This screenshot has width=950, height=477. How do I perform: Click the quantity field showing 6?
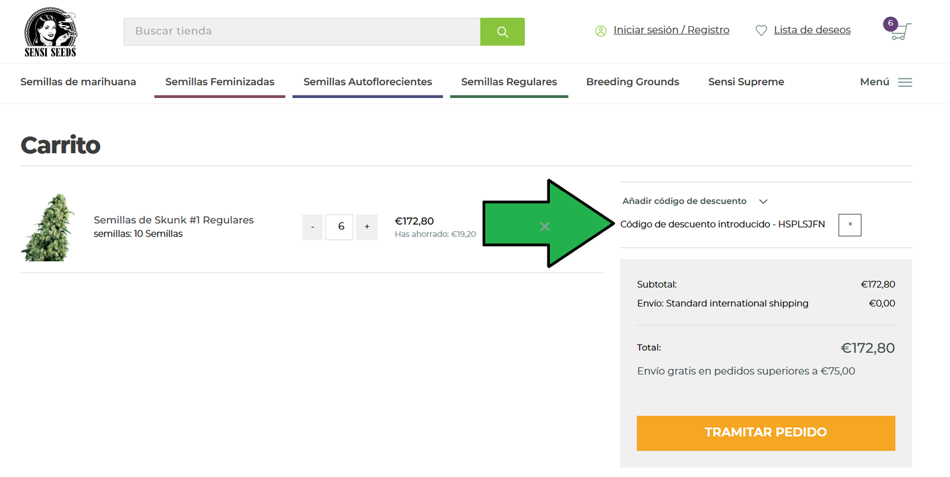coord(339,227)
